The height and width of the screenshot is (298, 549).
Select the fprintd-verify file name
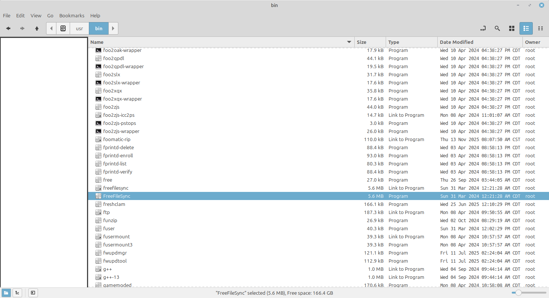pyautogui.click(x=118, y=172)
